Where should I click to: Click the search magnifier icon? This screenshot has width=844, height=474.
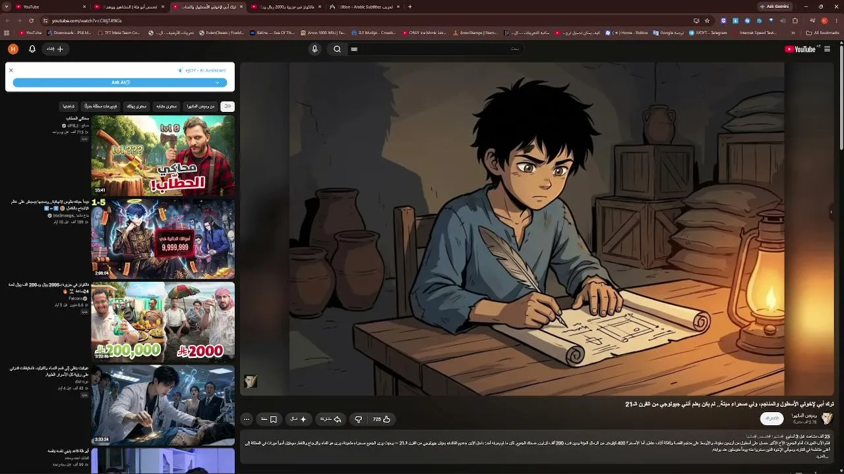[337, 49]
